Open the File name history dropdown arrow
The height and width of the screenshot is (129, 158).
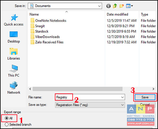(122, 97)
